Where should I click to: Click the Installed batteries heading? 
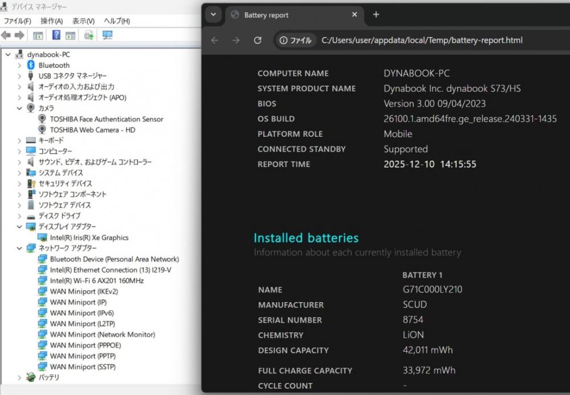[306, 238]
